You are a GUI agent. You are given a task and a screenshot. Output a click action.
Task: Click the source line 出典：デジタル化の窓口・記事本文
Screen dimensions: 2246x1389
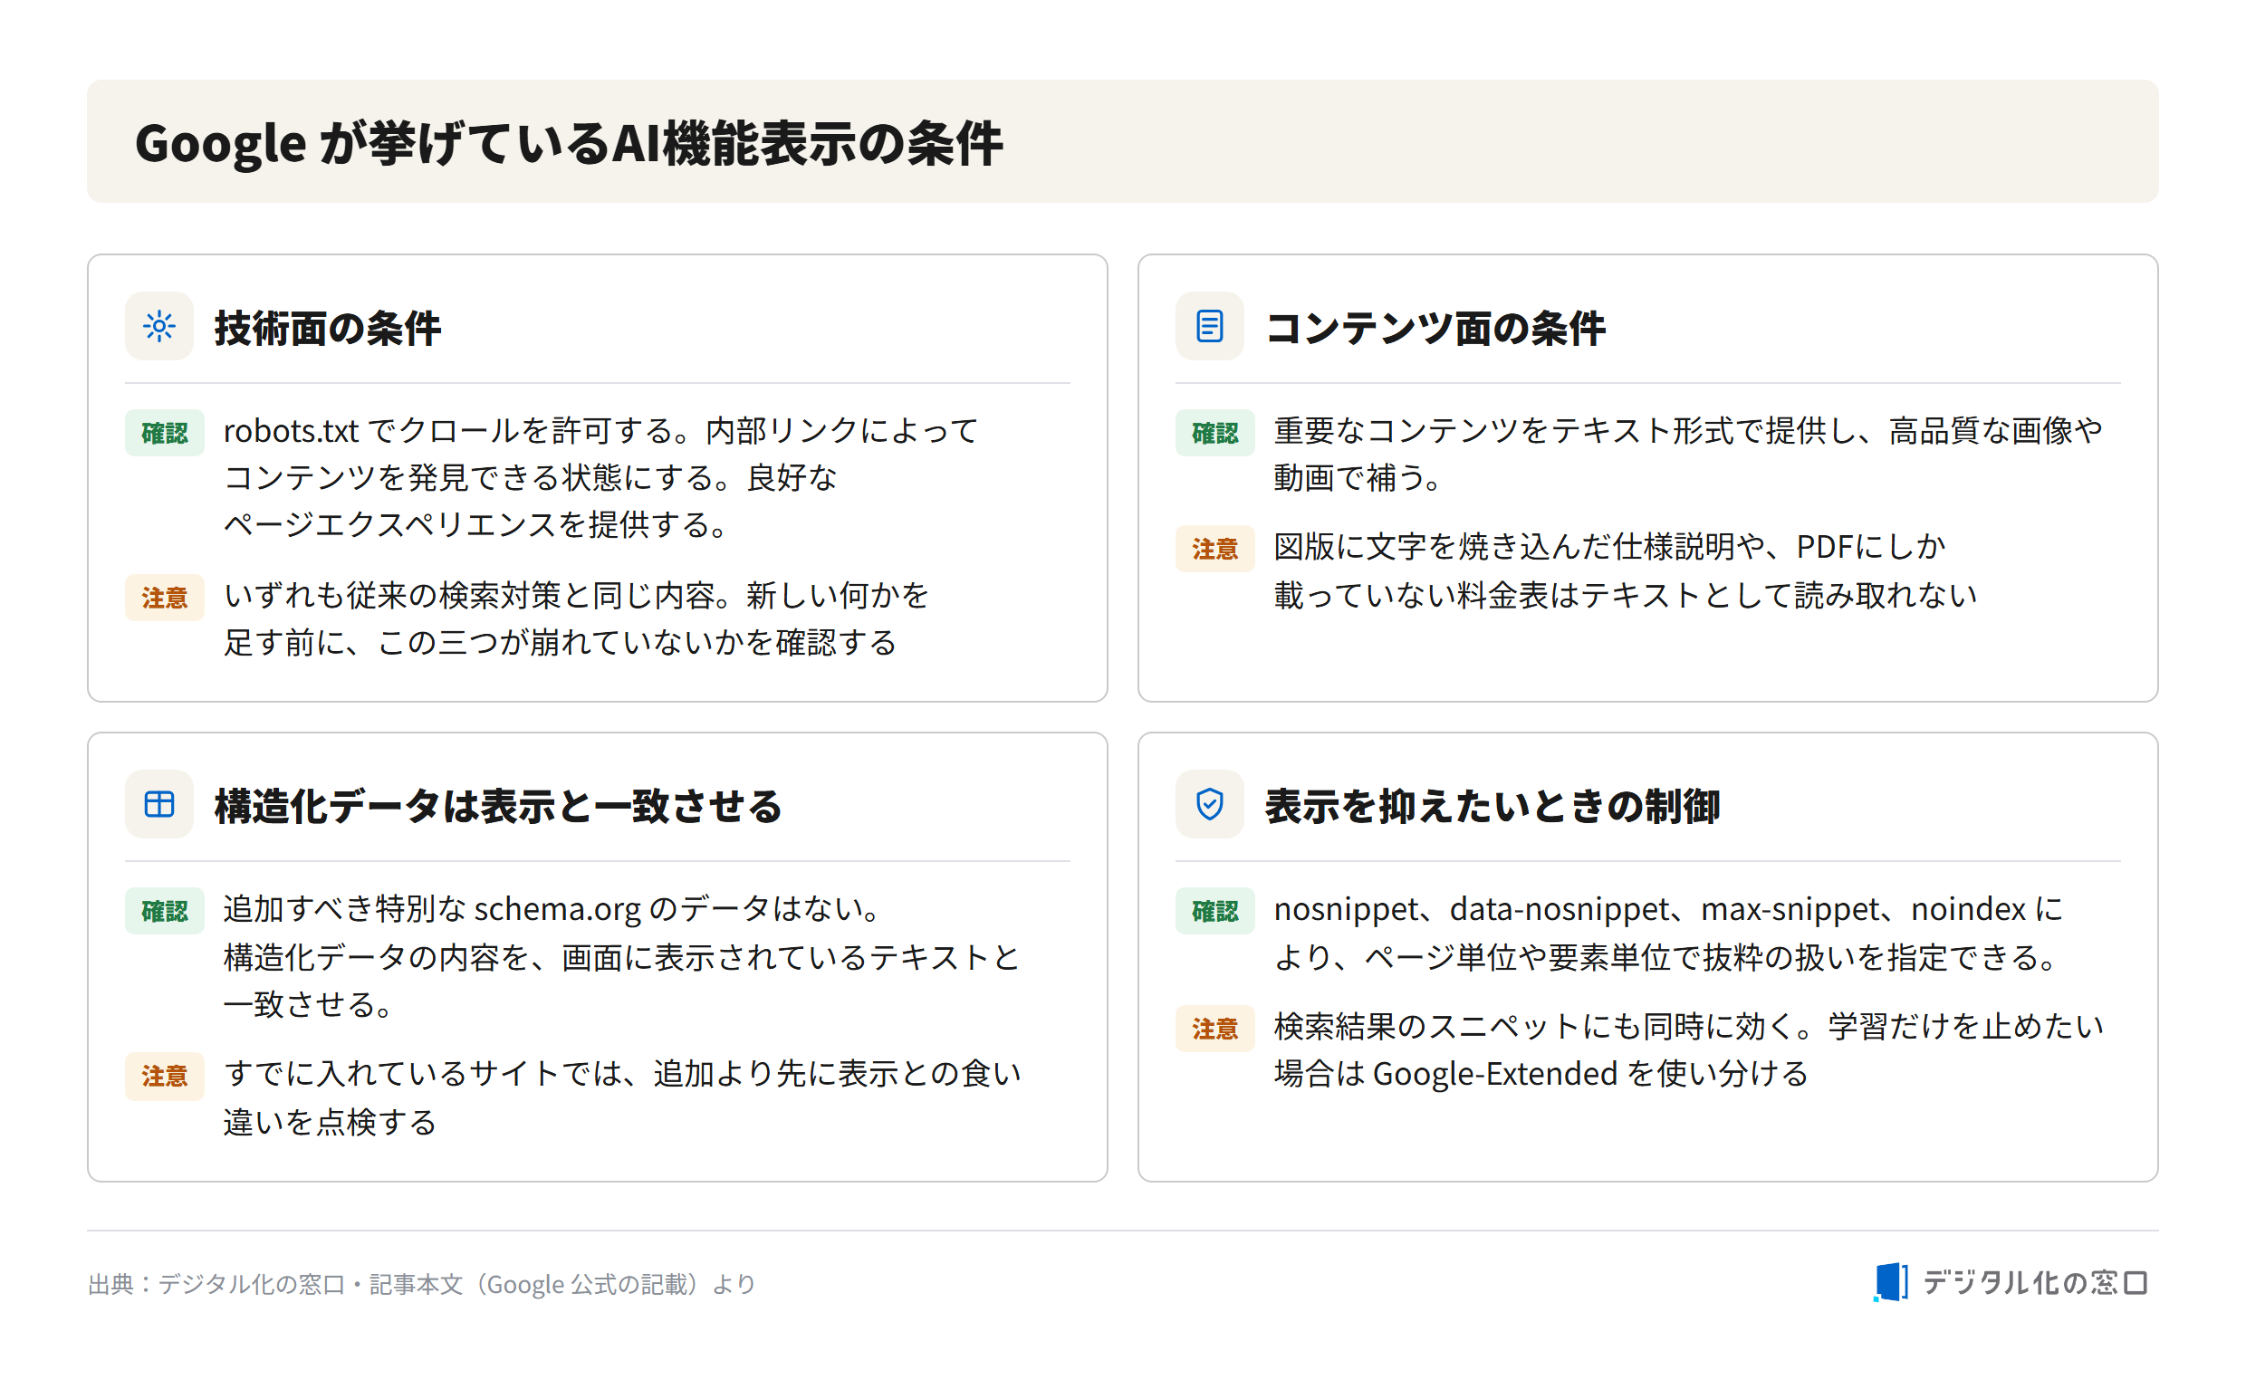tap(421, 1283)
